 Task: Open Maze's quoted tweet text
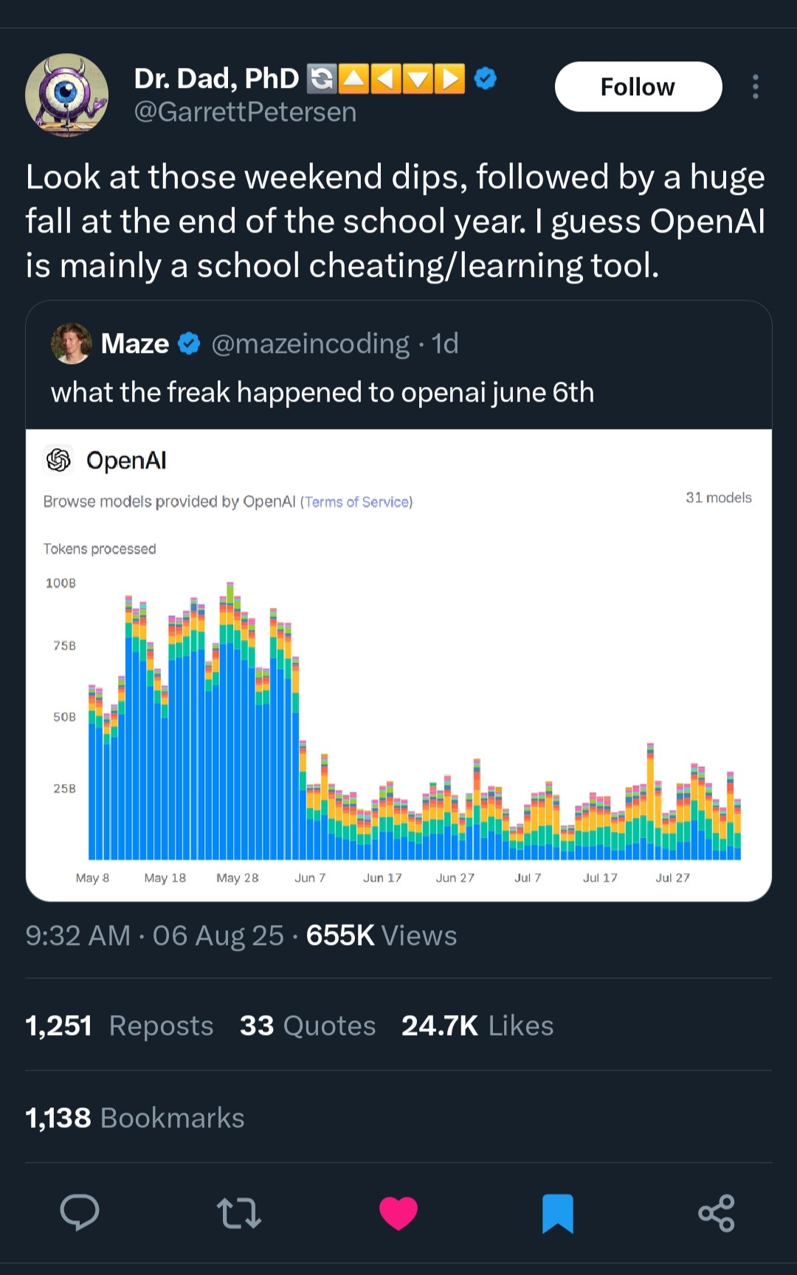(x=322, y=392)
